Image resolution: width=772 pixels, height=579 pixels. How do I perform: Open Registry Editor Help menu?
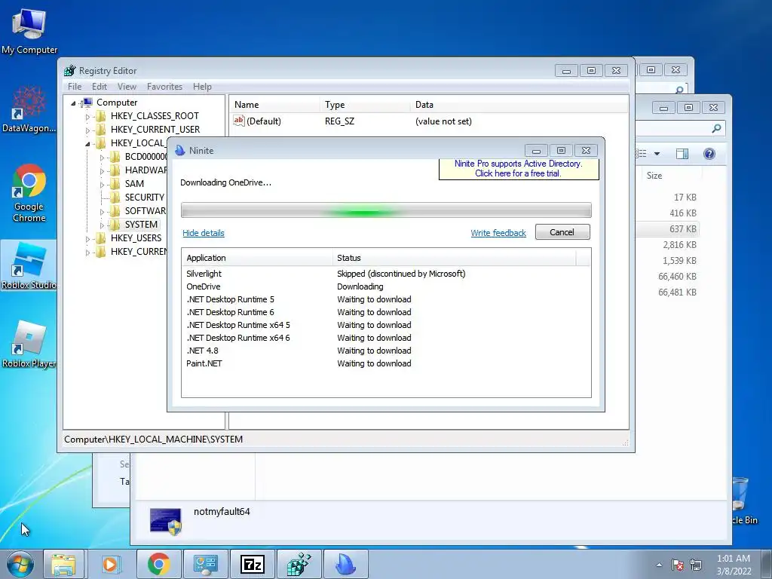[202, 87]
